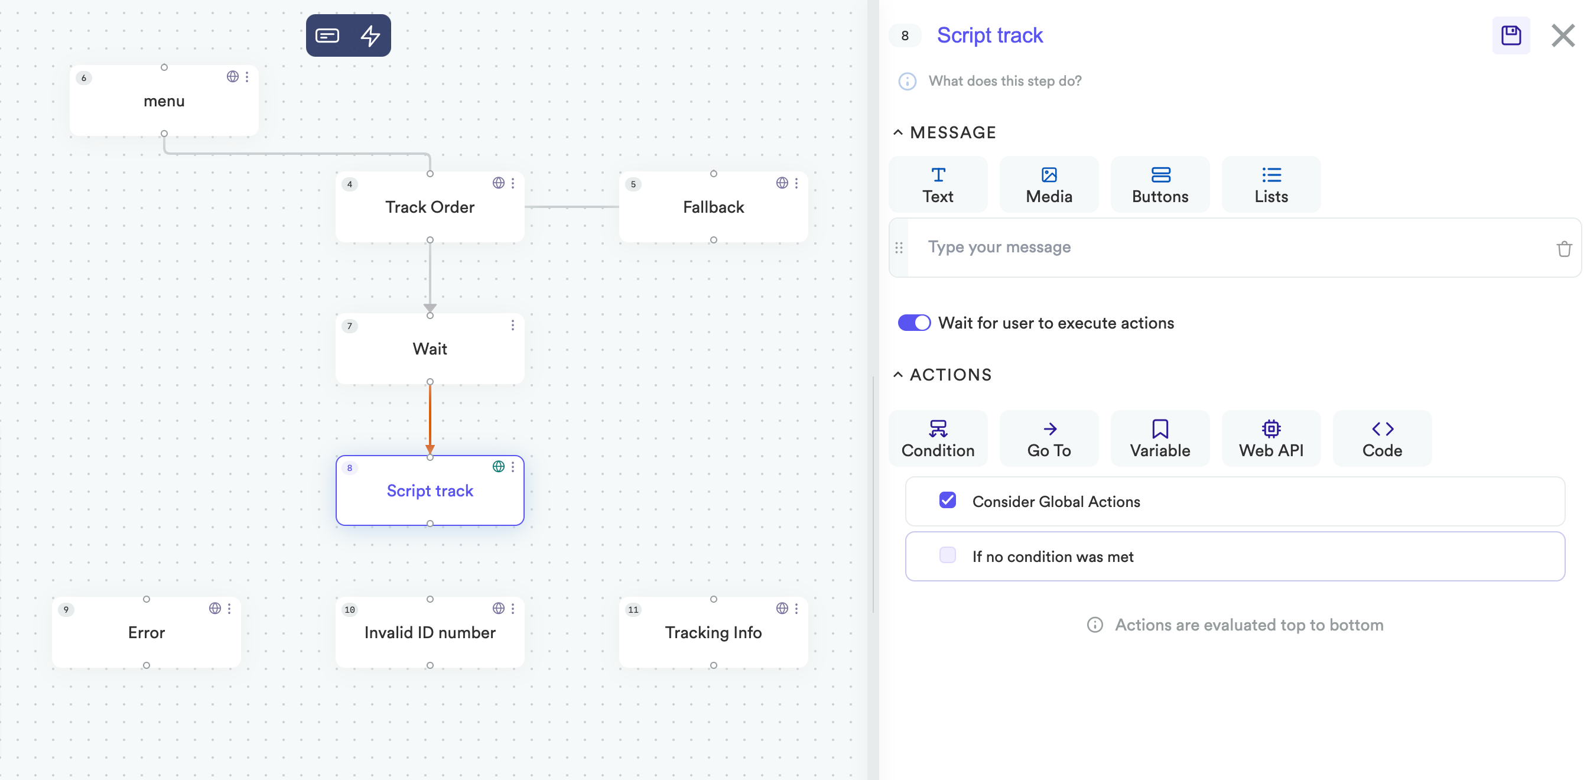Screen dimensions: 1587x780
Task: Add a Go To action
Action: pyautogui.click(x=1049, y=438)
